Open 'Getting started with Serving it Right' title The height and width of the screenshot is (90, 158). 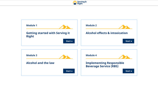point(48,35)
